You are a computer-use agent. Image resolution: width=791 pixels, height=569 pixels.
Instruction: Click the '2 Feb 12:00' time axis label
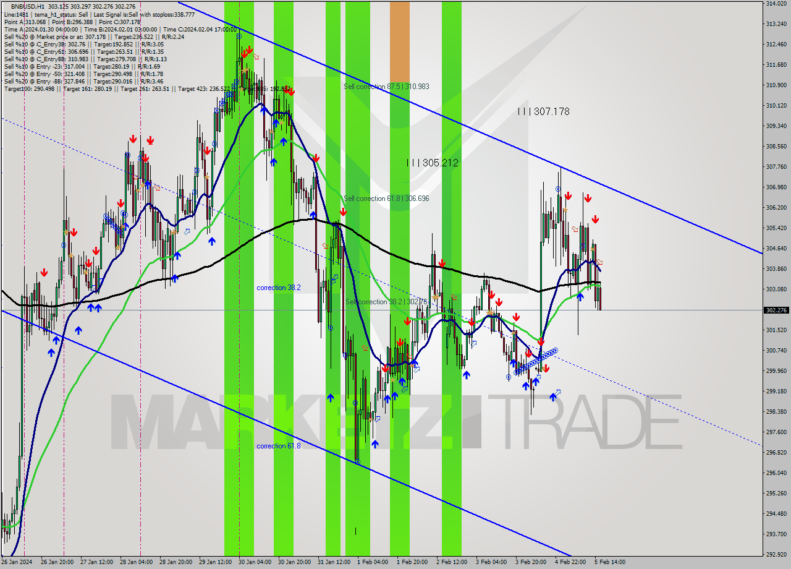[x=452, y=562]
